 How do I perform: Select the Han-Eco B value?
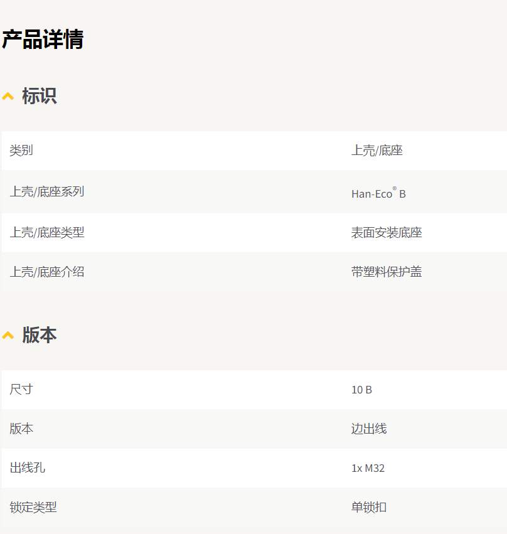coord(378,193)
